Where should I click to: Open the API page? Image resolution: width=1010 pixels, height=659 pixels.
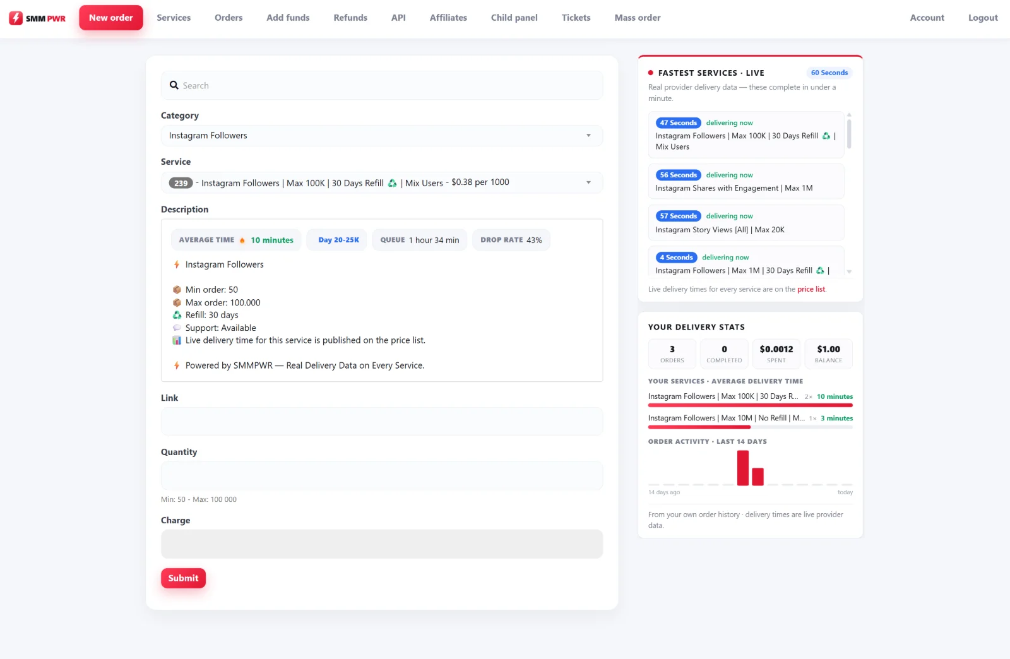pos(398,18)
